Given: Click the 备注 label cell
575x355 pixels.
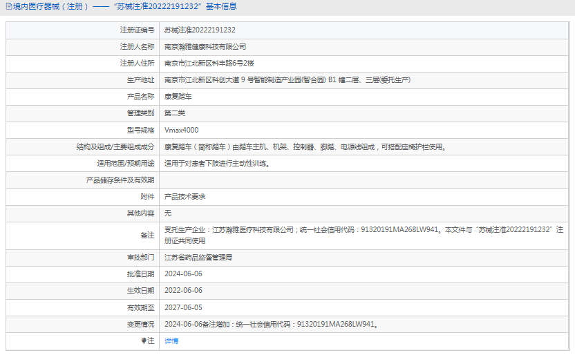Looking at the screenshot, I should pos(82,236).
